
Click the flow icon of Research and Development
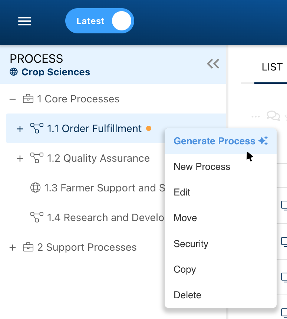point(37,217)
